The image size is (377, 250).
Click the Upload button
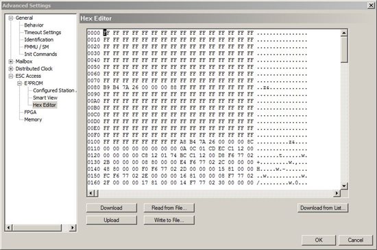click(111, 220)
